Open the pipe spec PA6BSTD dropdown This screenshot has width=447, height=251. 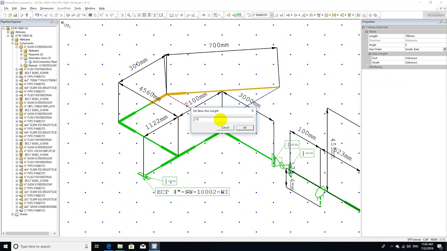click(271, 15)
